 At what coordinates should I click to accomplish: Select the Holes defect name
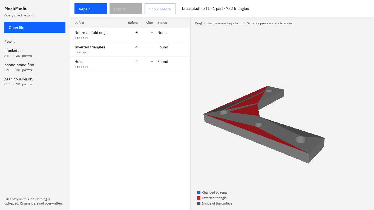click(x=79, y=62)
